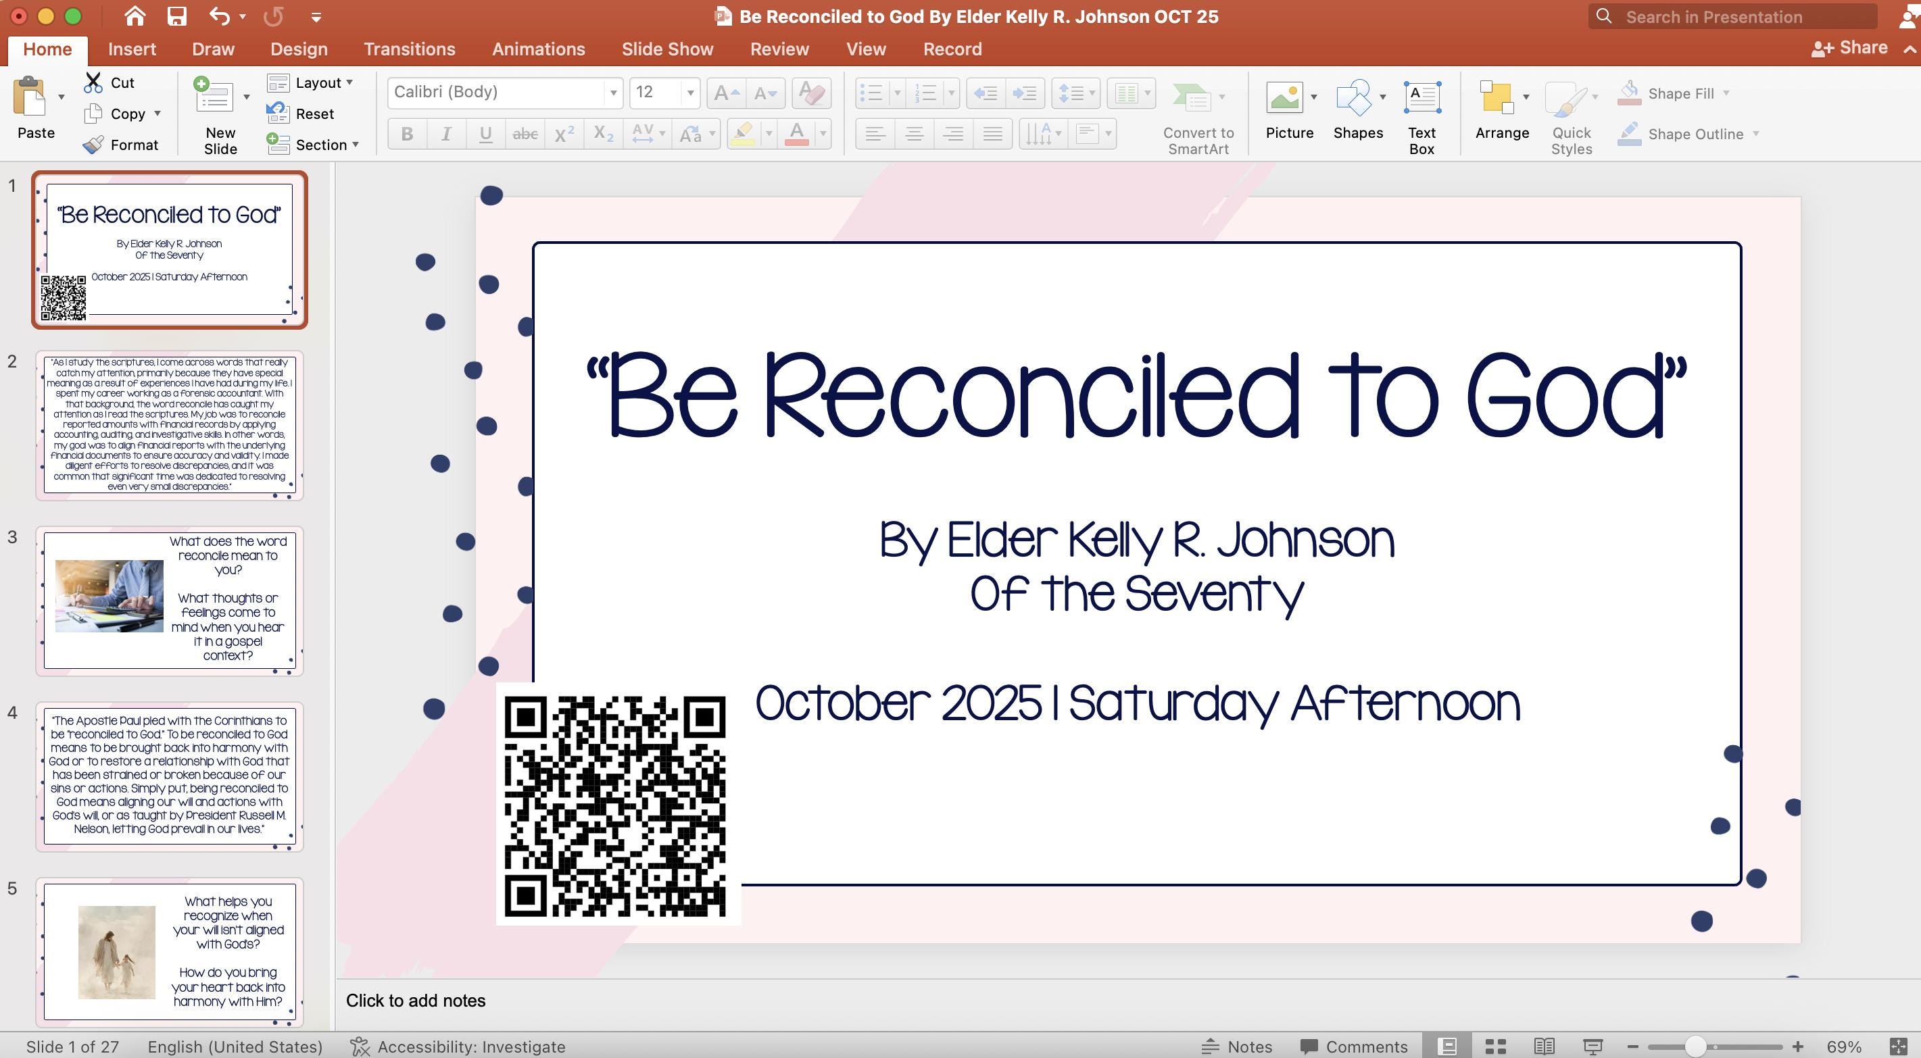Click the Undo arrow icon
Viewport: 1921px width, 1058px height.
point(219,16)
